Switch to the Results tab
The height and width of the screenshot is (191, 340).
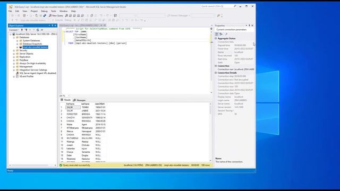point(66,100)
